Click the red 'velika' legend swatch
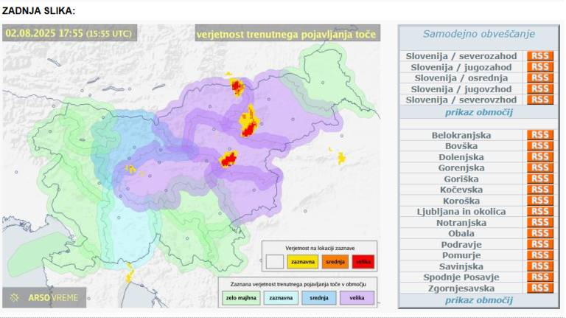 click(x=362, y=261)
